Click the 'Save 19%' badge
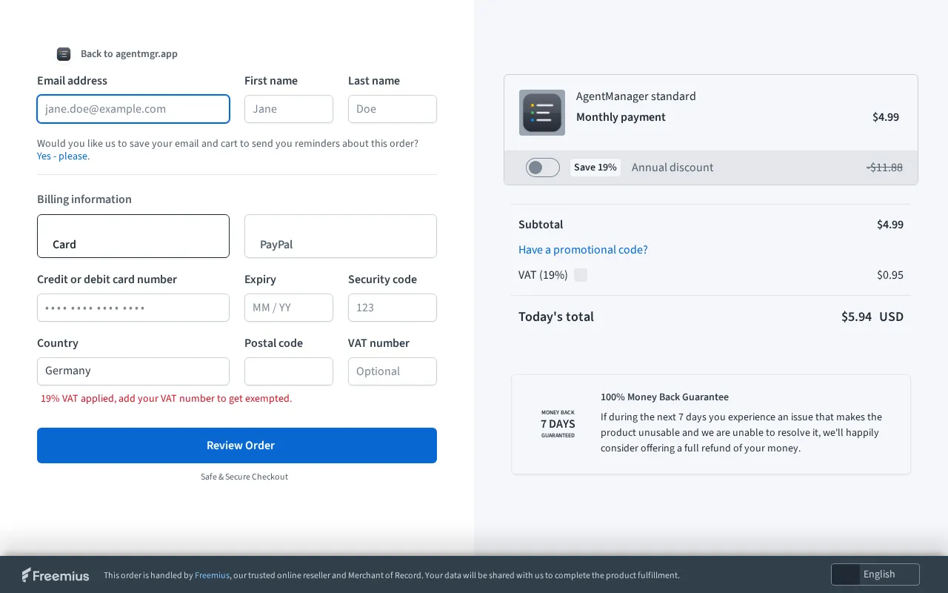This screenshot has width=948, height=593. coord(595,168)
